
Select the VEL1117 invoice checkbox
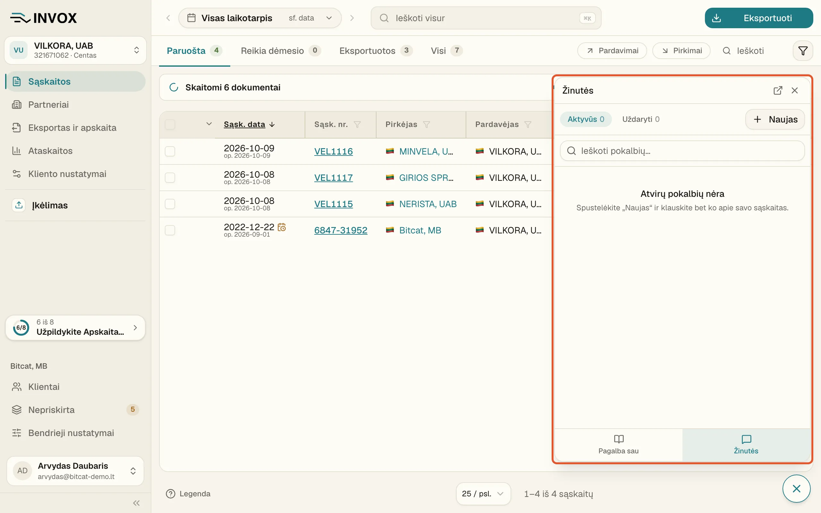pos(170,178)
